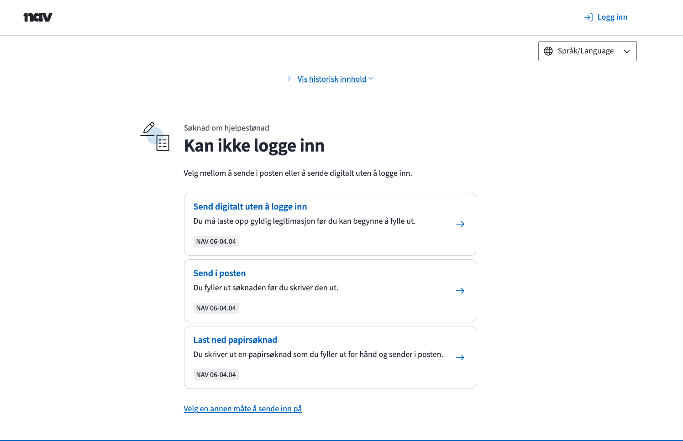Click the Logg inn link
Screen dimensions: 683x441
[x=606, y=17]
